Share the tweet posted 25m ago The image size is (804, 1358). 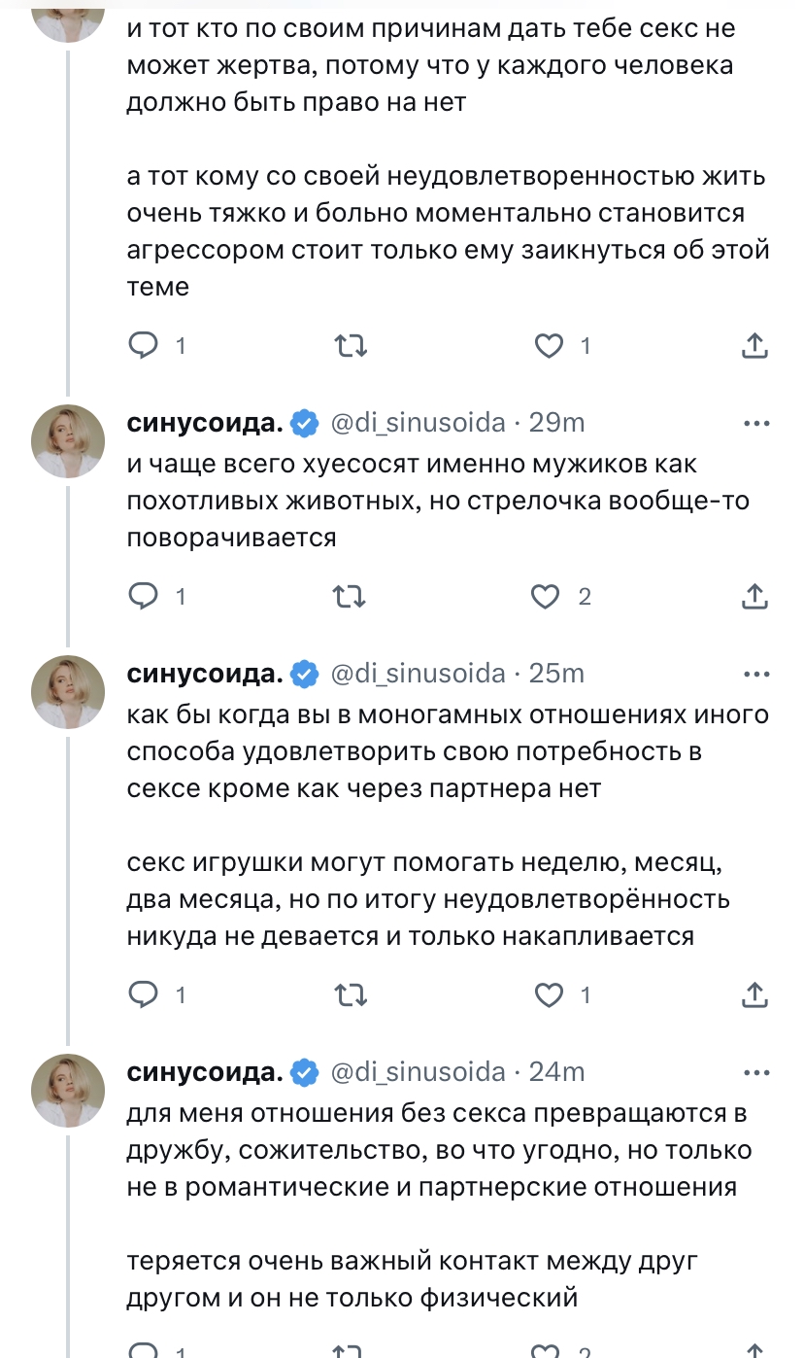pos(755,994)
